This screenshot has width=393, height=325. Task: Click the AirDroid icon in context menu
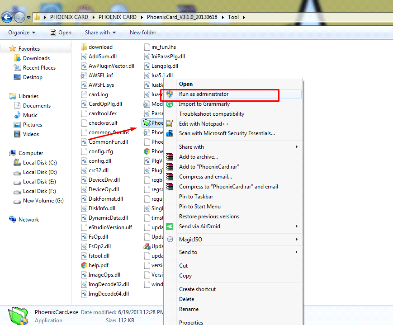[x=170, y=226]
